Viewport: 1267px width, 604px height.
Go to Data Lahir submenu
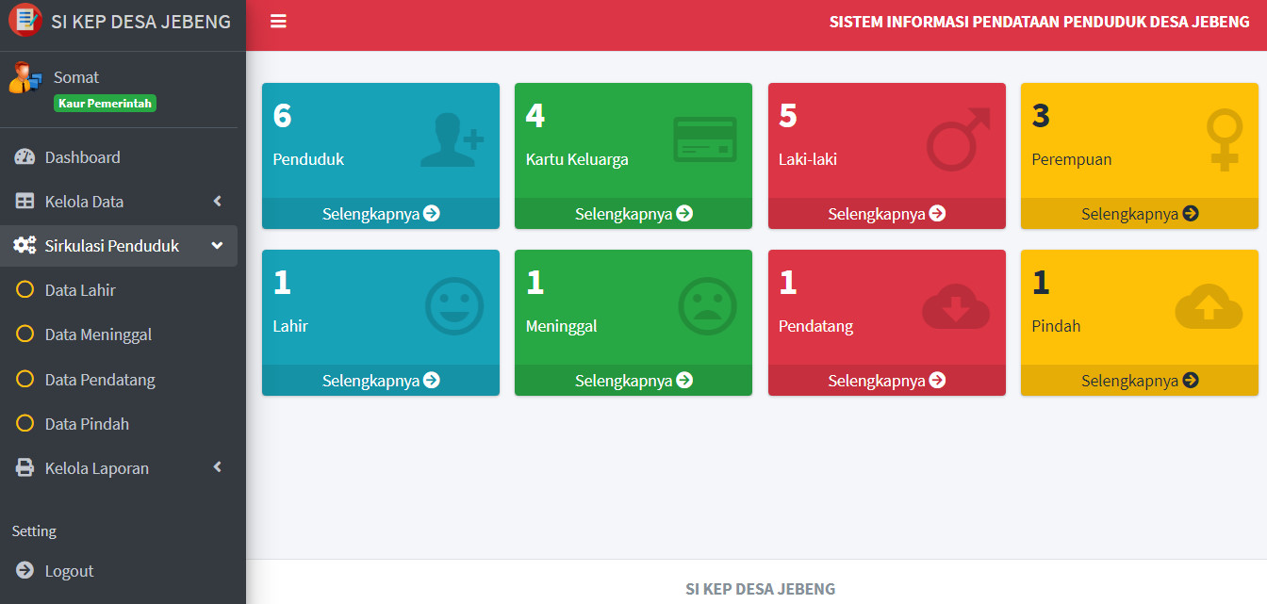tap(119, 290)
